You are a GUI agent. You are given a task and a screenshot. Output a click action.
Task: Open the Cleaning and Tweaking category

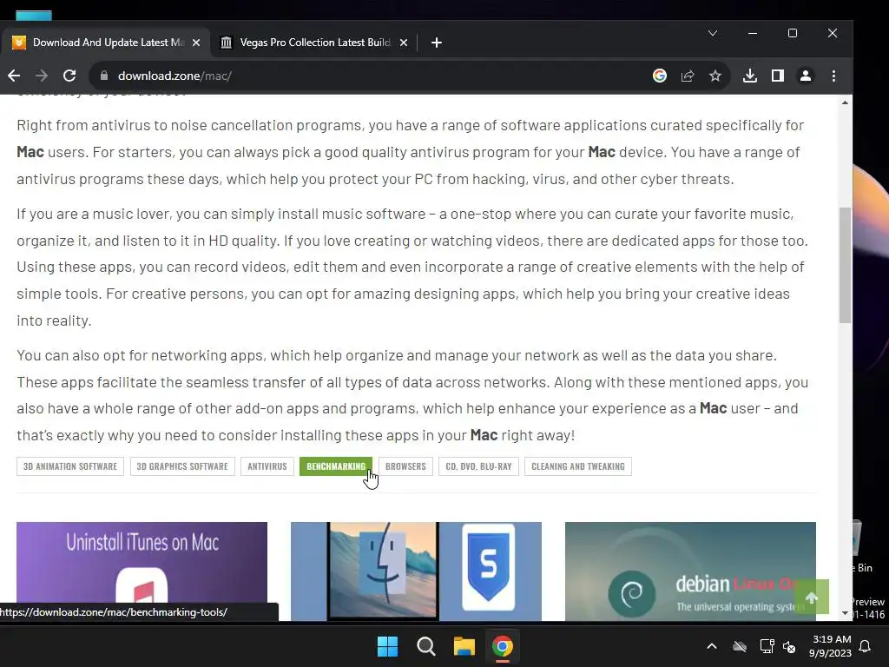[x=577, y=466]
